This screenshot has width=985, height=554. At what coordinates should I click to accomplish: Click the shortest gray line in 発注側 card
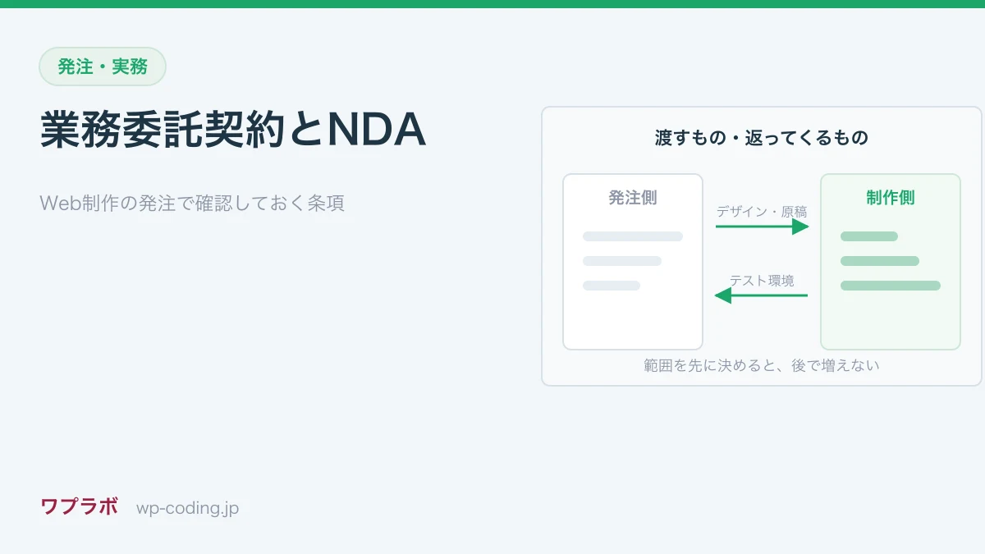tap(612, 286)
